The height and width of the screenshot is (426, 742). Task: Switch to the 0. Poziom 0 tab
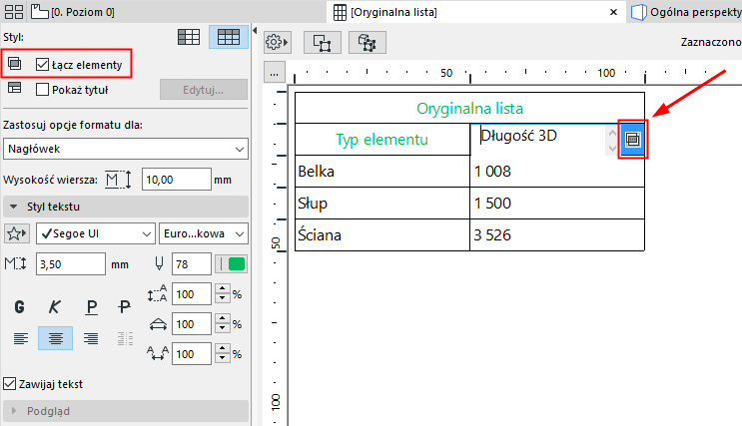pos(73,12)
